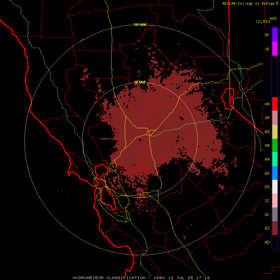The height and width of the screenshot is (280, 280).
Task: Click the IC legend label
Action: pos(267,201)
